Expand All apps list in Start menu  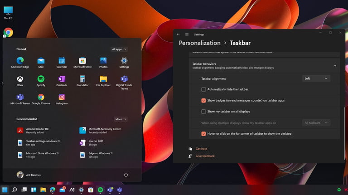click(x=119, y=49)
